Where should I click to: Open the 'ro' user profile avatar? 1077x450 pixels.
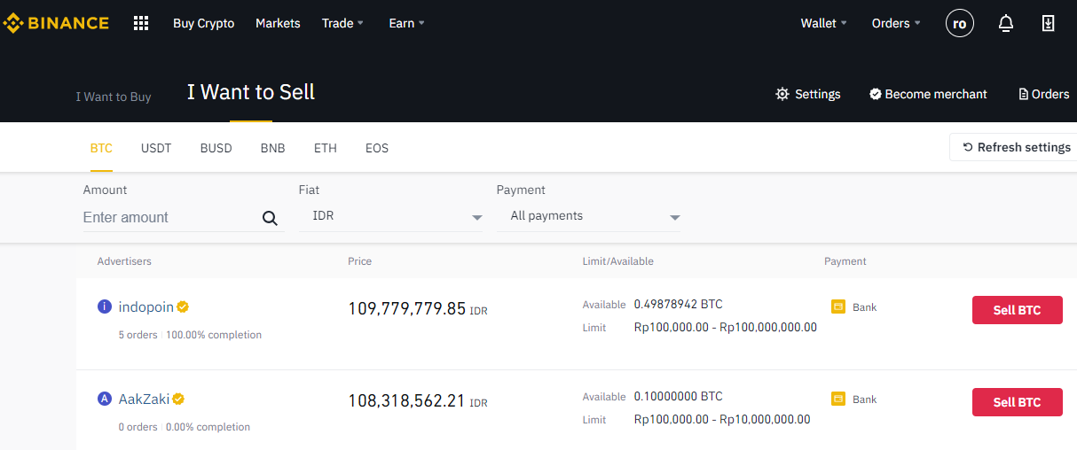[959, 24]
